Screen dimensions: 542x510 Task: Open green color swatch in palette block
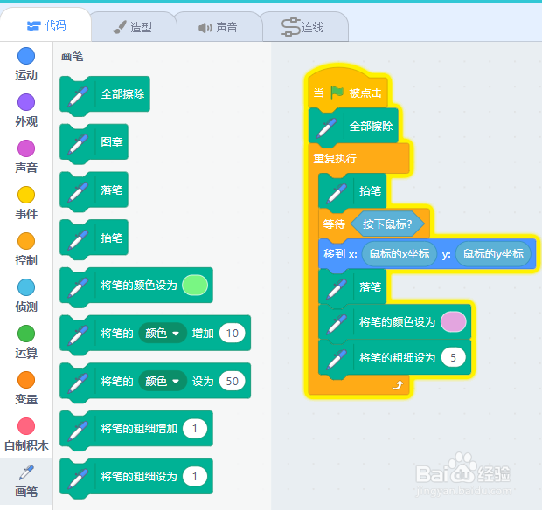[x=195, y=286]
